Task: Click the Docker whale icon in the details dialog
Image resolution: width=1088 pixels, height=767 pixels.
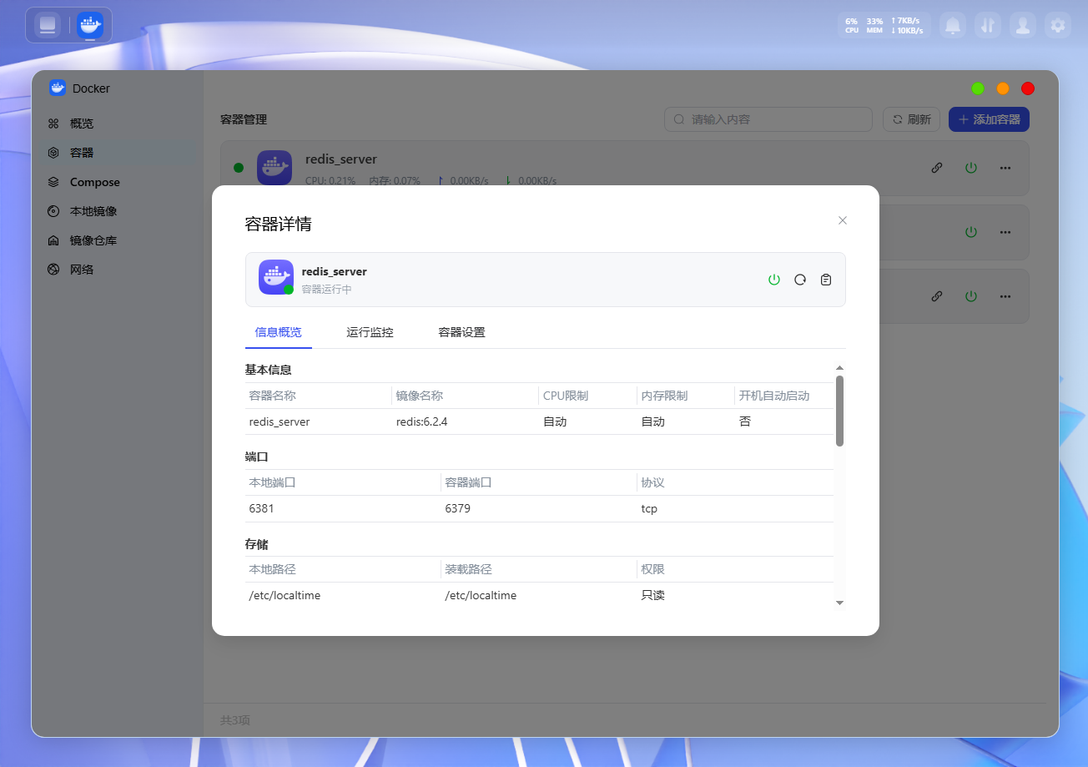Action: pyautogui.click(x=276, y=277)
